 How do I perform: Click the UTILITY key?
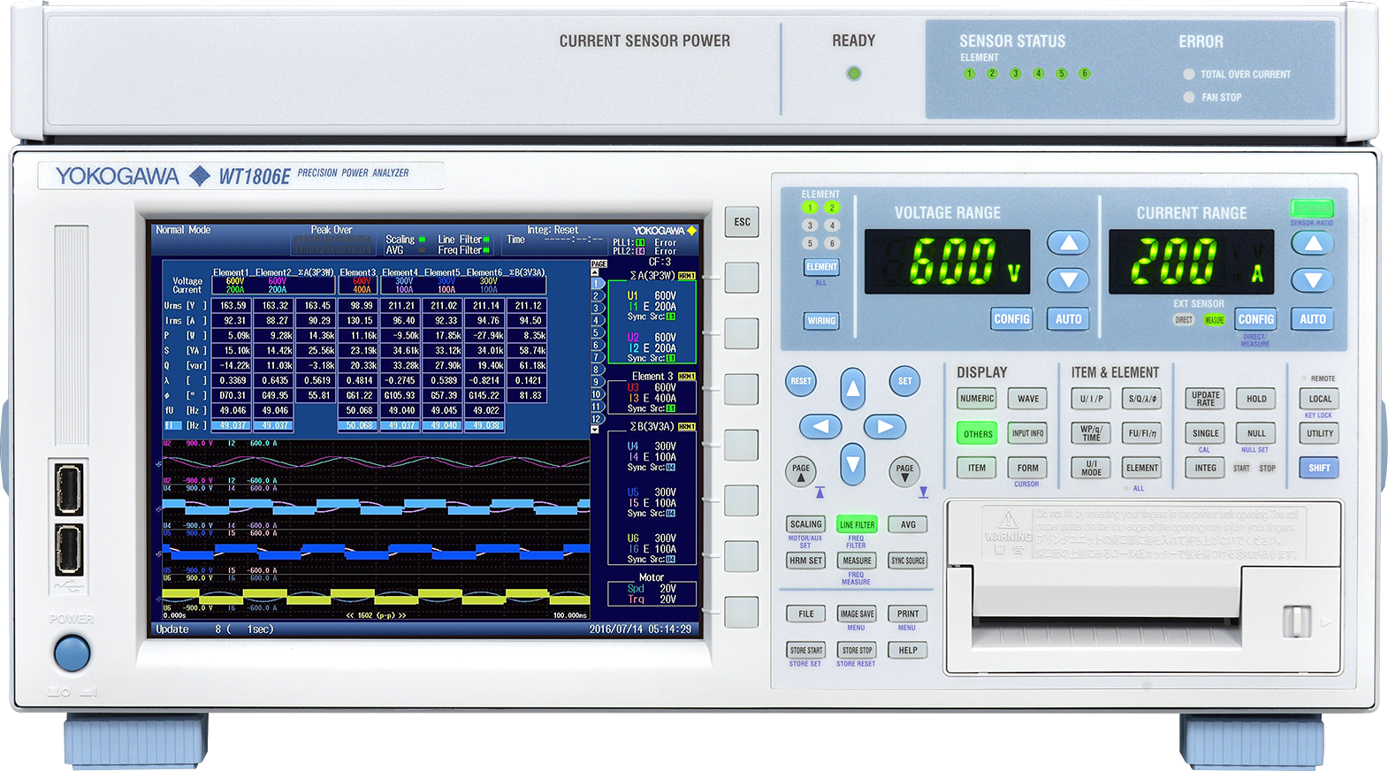1319,433
